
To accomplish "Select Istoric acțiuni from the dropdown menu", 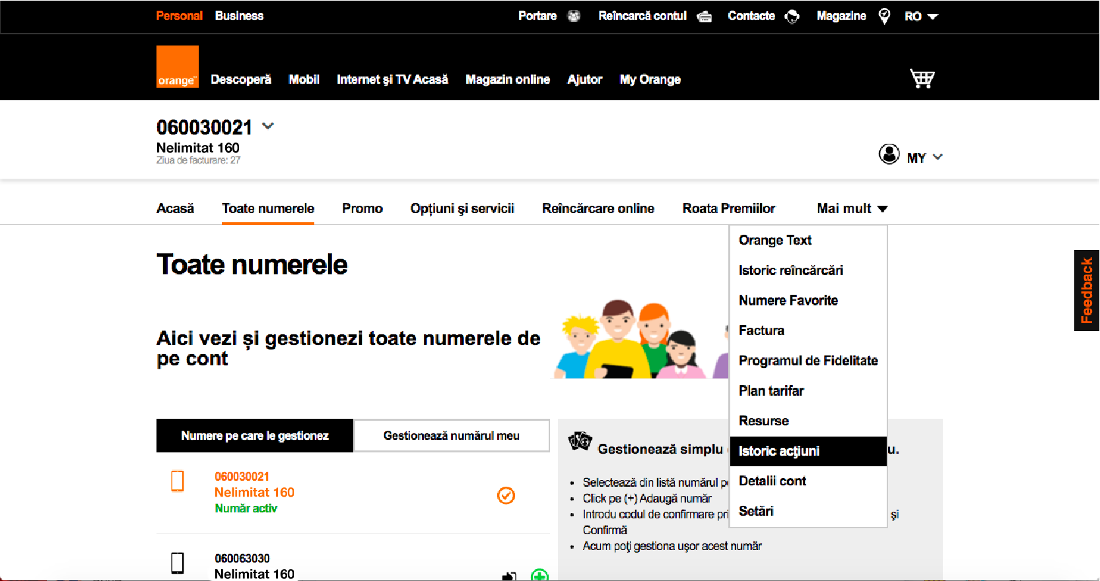I will (779, 451).
